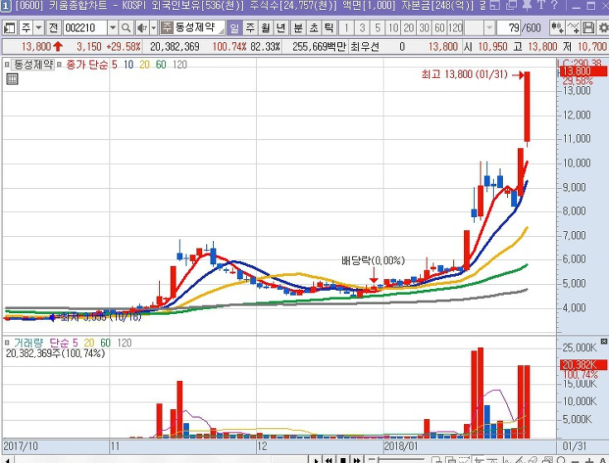609x463 pixels.
Task: Select the 년 yearly chart tab
Action: 281,28
